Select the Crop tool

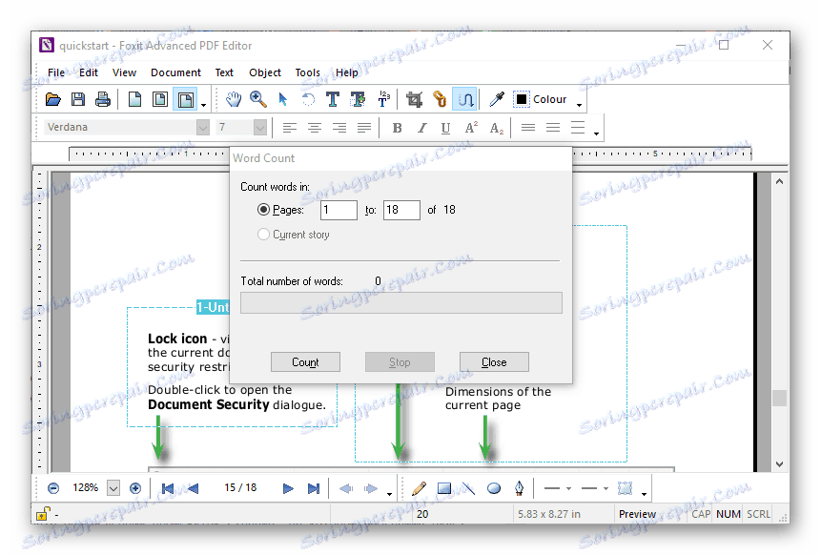click(x=414, y=99)
